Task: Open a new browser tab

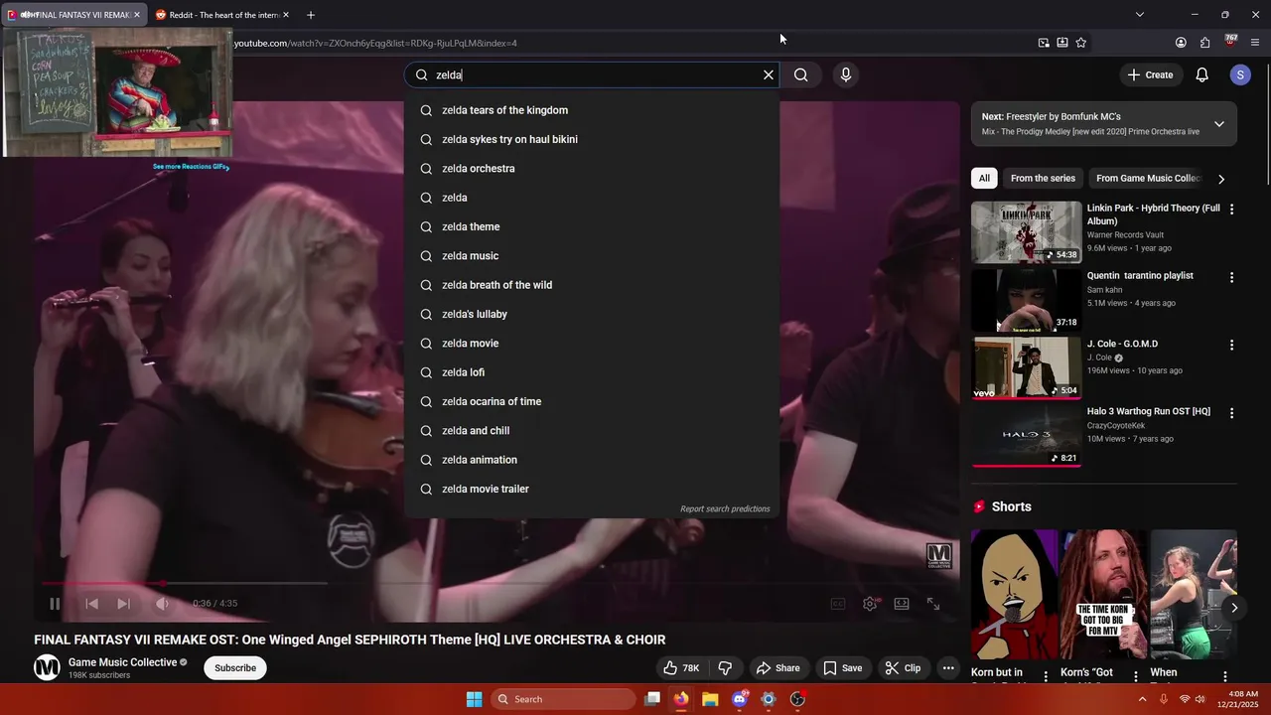Action: tap(311, 15)
